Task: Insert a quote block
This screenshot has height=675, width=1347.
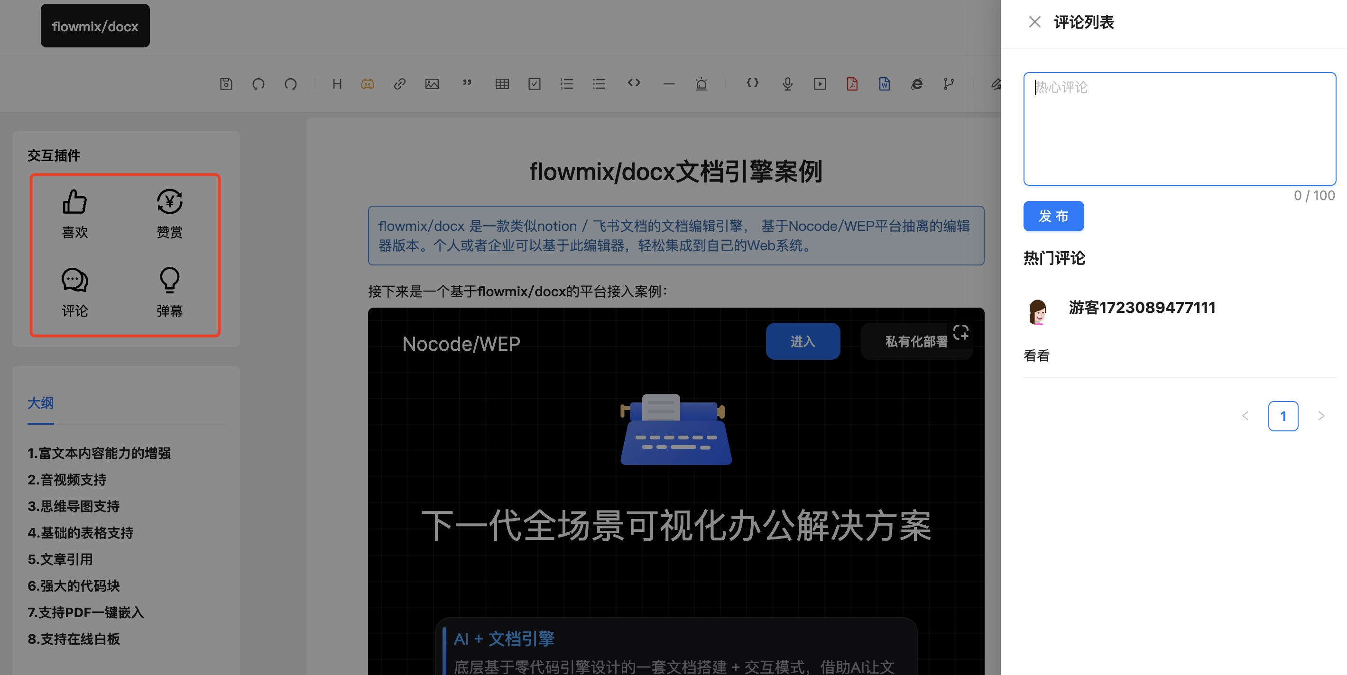Action: [x=467, y=82]
